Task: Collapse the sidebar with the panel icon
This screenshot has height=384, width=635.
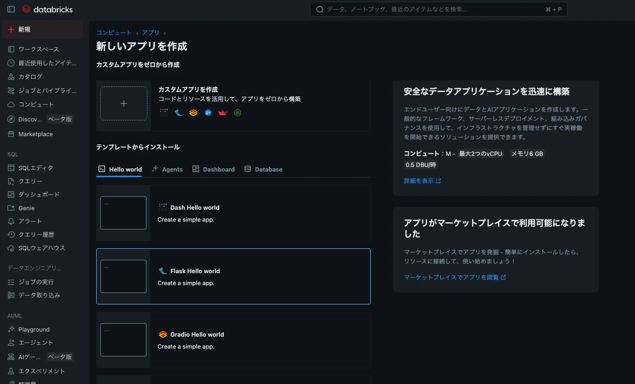Action: click(11, 9)
